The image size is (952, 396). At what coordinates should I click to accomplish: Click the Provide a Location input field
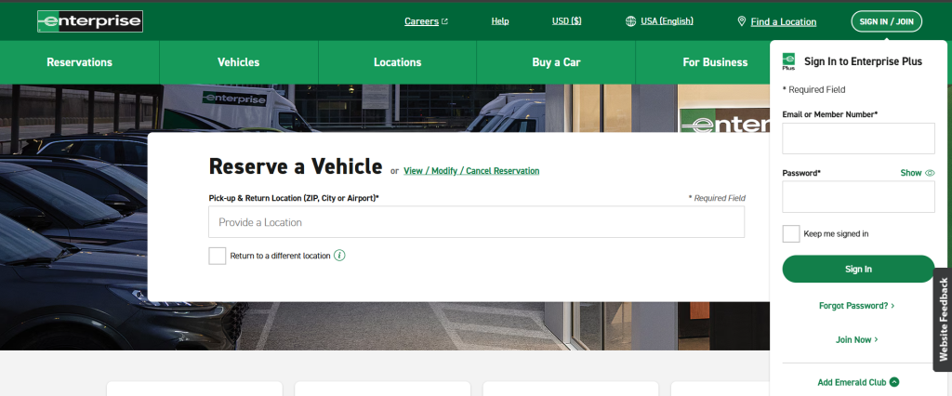click(x=476, y=222)
